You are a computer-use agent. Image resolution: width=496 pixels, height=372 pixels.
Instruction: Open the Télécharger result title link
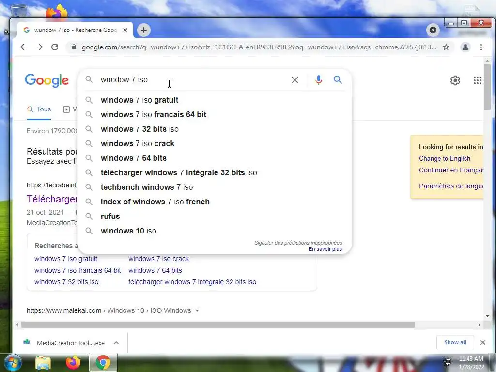52,199
